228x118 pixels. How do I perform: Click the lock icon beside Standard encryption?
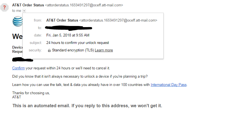(49, 51)
